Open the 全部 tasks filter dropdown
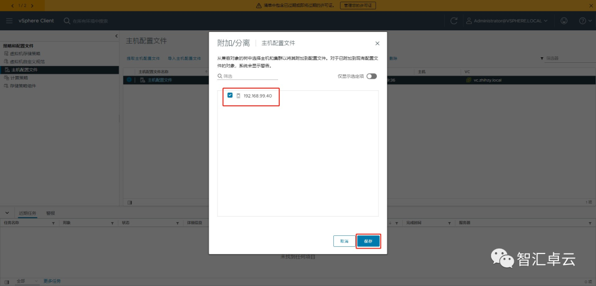The image size is (596, 286). click(27, 282)
